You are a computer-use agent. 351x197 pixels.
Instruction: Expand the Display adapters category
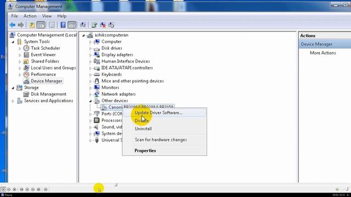point(90,55)
